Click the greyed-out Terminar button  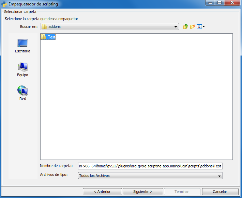pyautogui.click(x=182, y=192)
